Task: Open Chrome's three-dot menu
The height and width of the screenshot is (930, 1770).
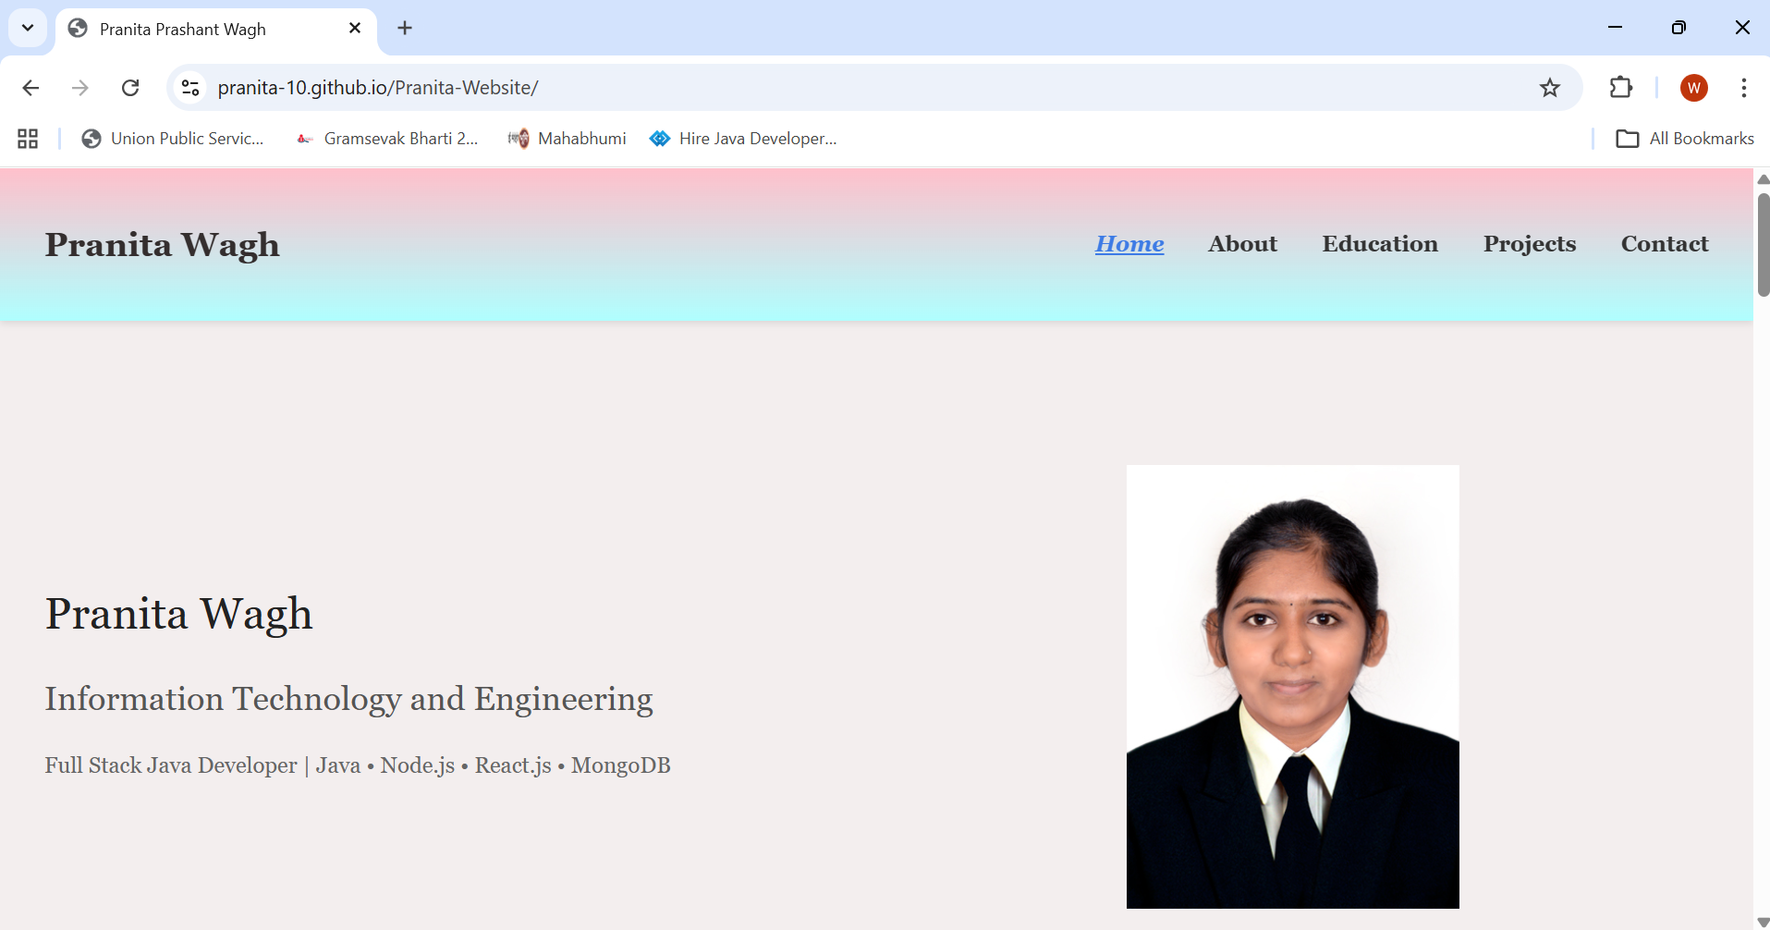Action: click(1744, 88)
